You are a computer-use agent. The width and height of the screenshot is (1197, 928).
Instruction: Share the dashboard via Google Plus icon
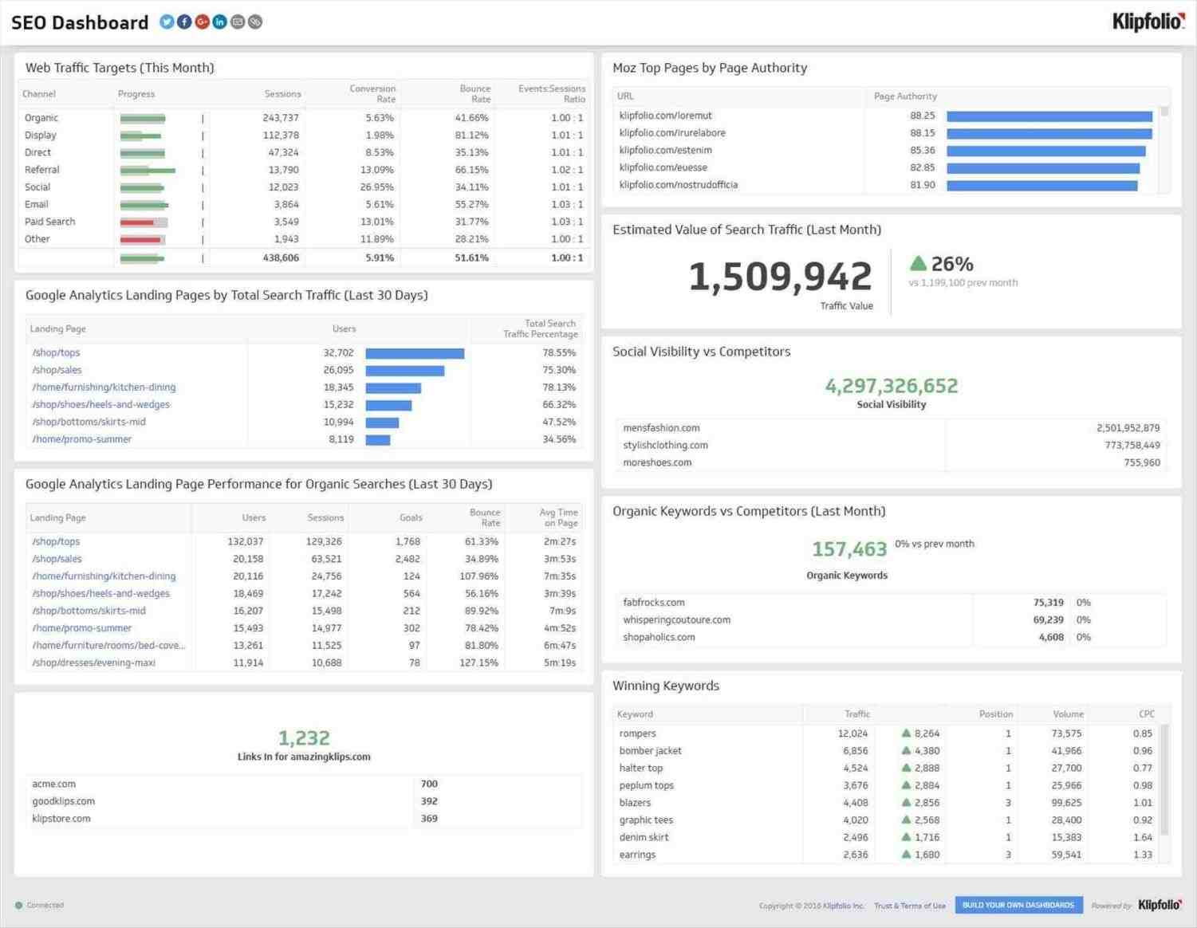(x=202, y=22)
